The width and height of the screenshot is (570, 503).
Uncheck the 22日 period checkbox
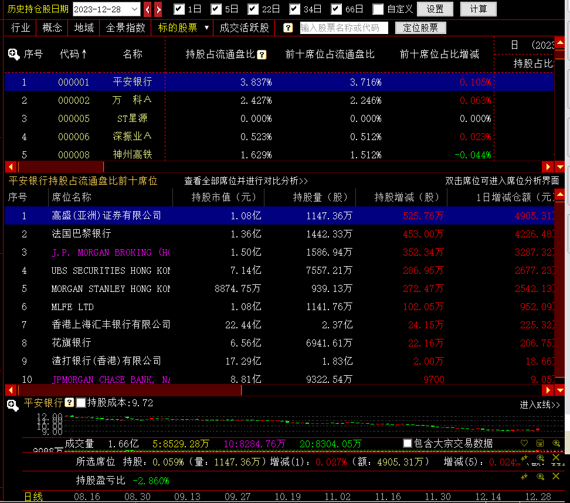click(253, 9)
